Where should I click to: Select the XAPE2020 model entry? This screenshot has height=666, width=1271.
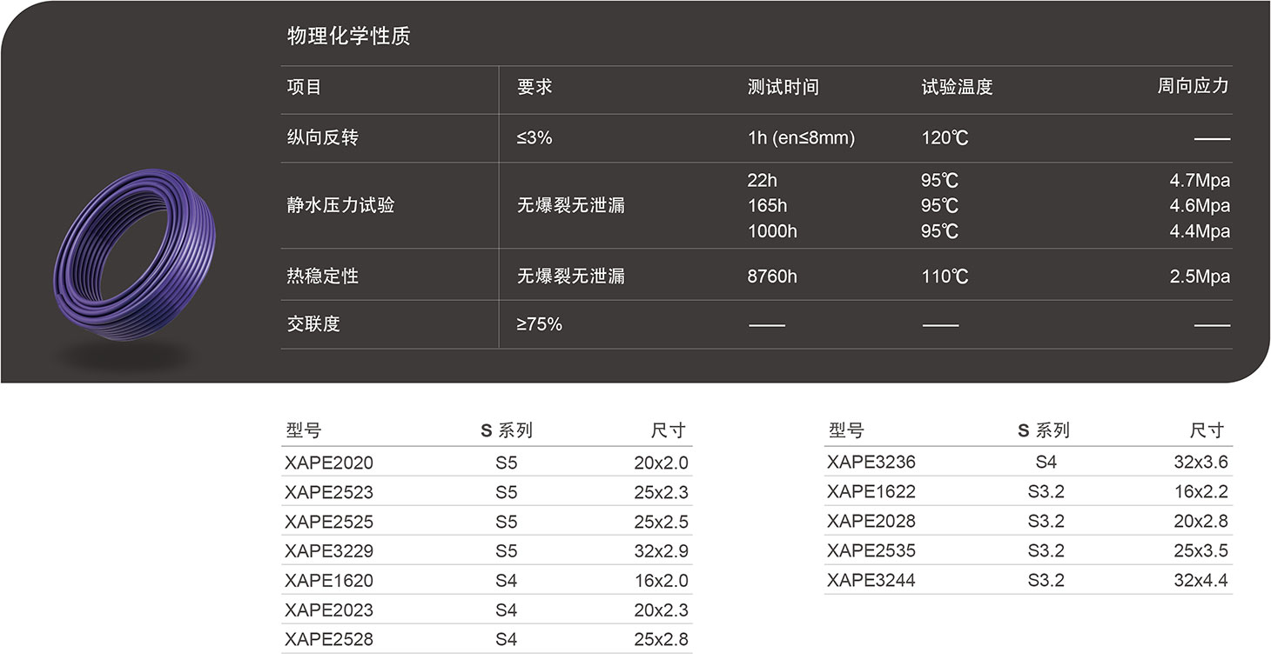click(329, 463)
